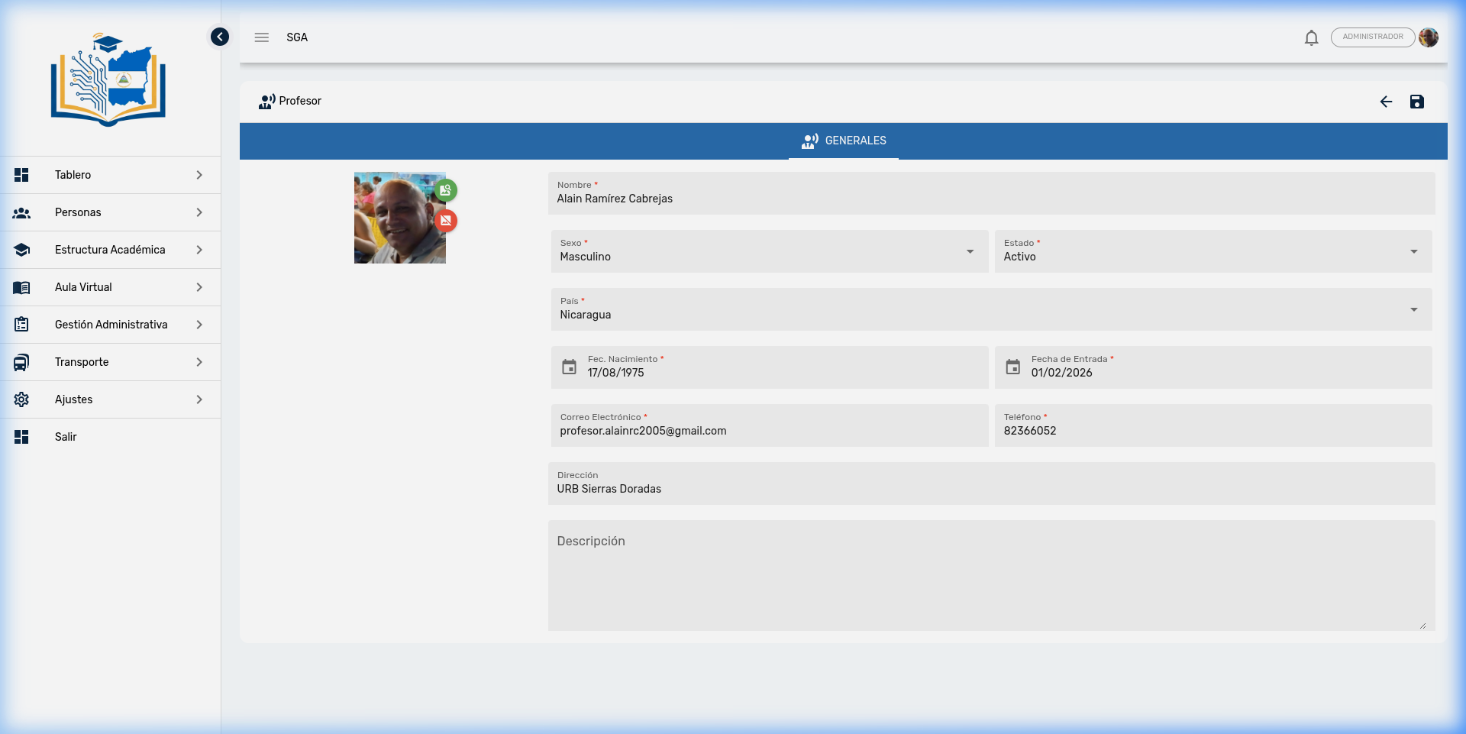This screenshot has width=1466, height=734.
Task: Open the notifications bell
Action: point(1311,37)
